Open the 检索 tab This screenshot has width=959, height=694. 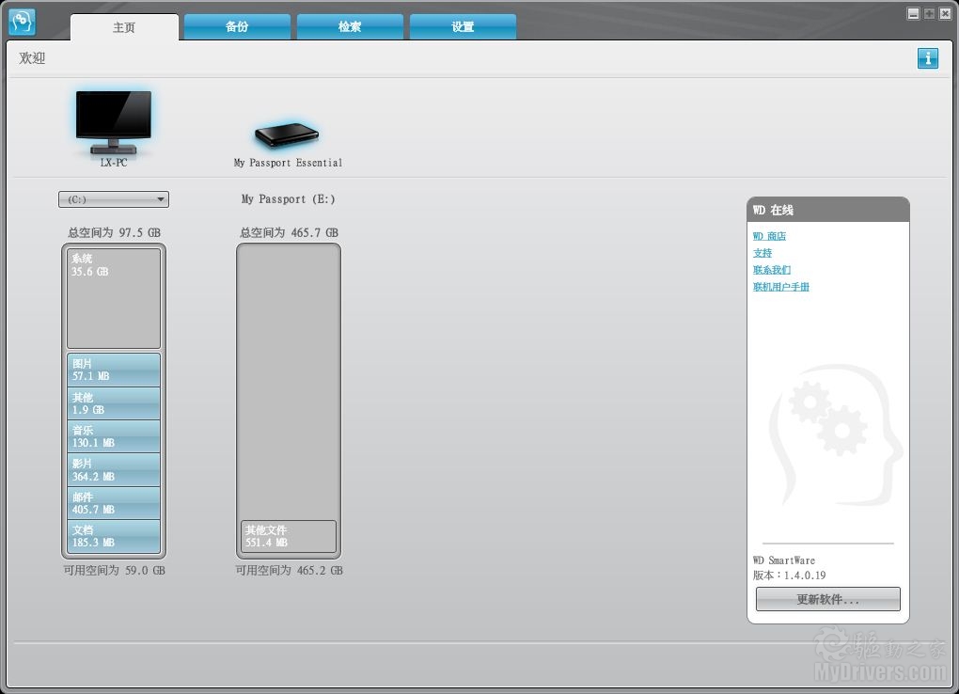point(350,27)
